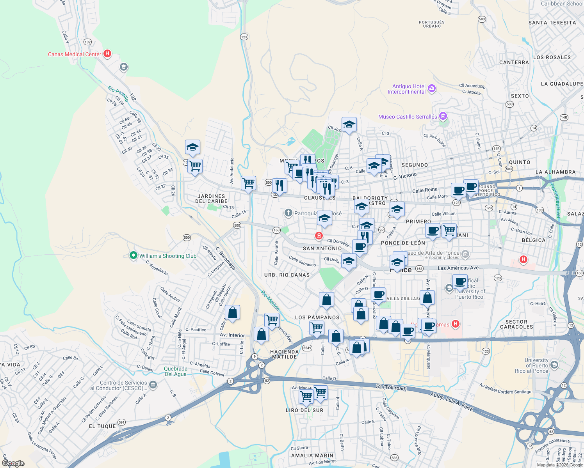Select the Museo Castillo Serrallés label

click(x=408, y=117)
